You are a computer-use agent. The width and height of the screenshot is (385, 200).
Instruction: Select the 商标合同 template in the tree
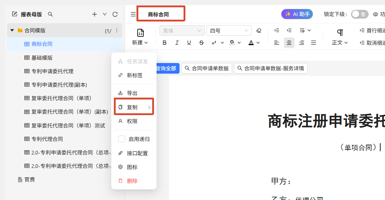point(65,44)
